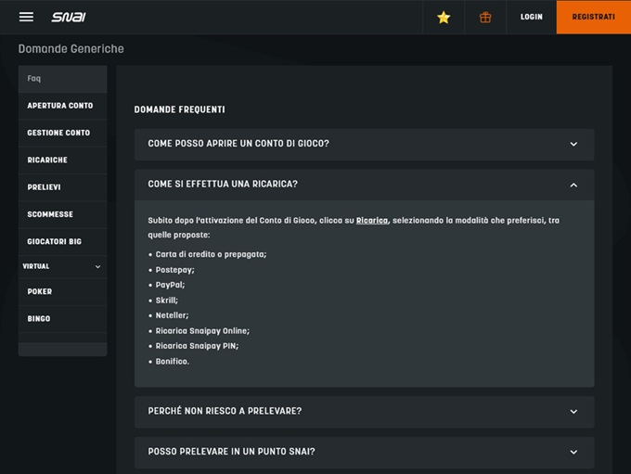Select Gestione Conto in sidebar
Image resolution: width=631 pixels, height=474 pixels.
tap(59, 133)
